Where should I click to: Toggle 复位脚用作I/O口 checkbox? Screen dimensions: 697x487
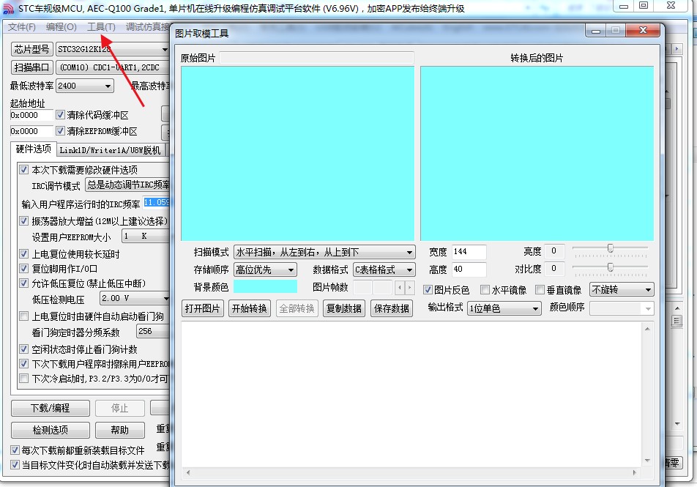24,269
